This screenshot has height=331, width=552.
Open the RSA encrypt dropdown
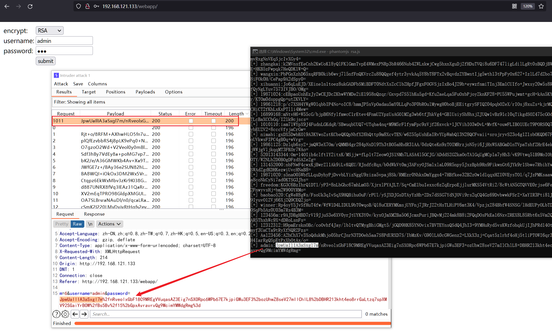(x=50, y=30)
